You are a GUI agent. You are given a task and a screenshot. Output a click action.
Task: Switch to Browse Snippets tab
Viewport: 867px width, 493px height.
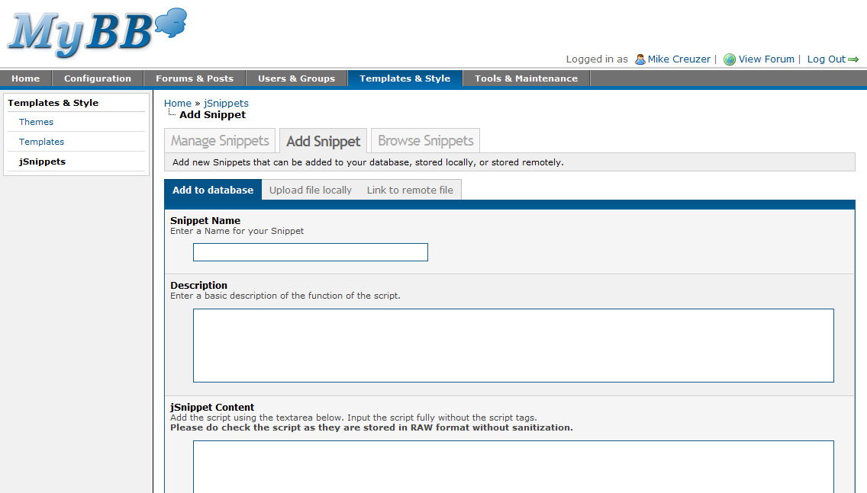click(425, 141)
